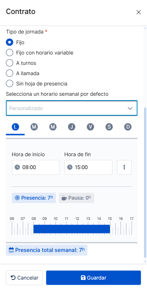This screenshot has width=147, height=291.
Task: Click the Cancelar button
Action: 24,278
